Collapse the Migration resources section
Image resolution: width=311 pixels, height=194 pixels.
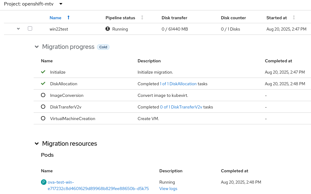click(37, 144)
